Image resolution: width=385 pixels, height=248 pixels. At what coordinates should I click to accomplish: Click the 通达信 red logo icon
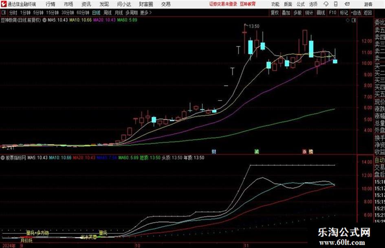pyautogui.click(x=3, y=4)
